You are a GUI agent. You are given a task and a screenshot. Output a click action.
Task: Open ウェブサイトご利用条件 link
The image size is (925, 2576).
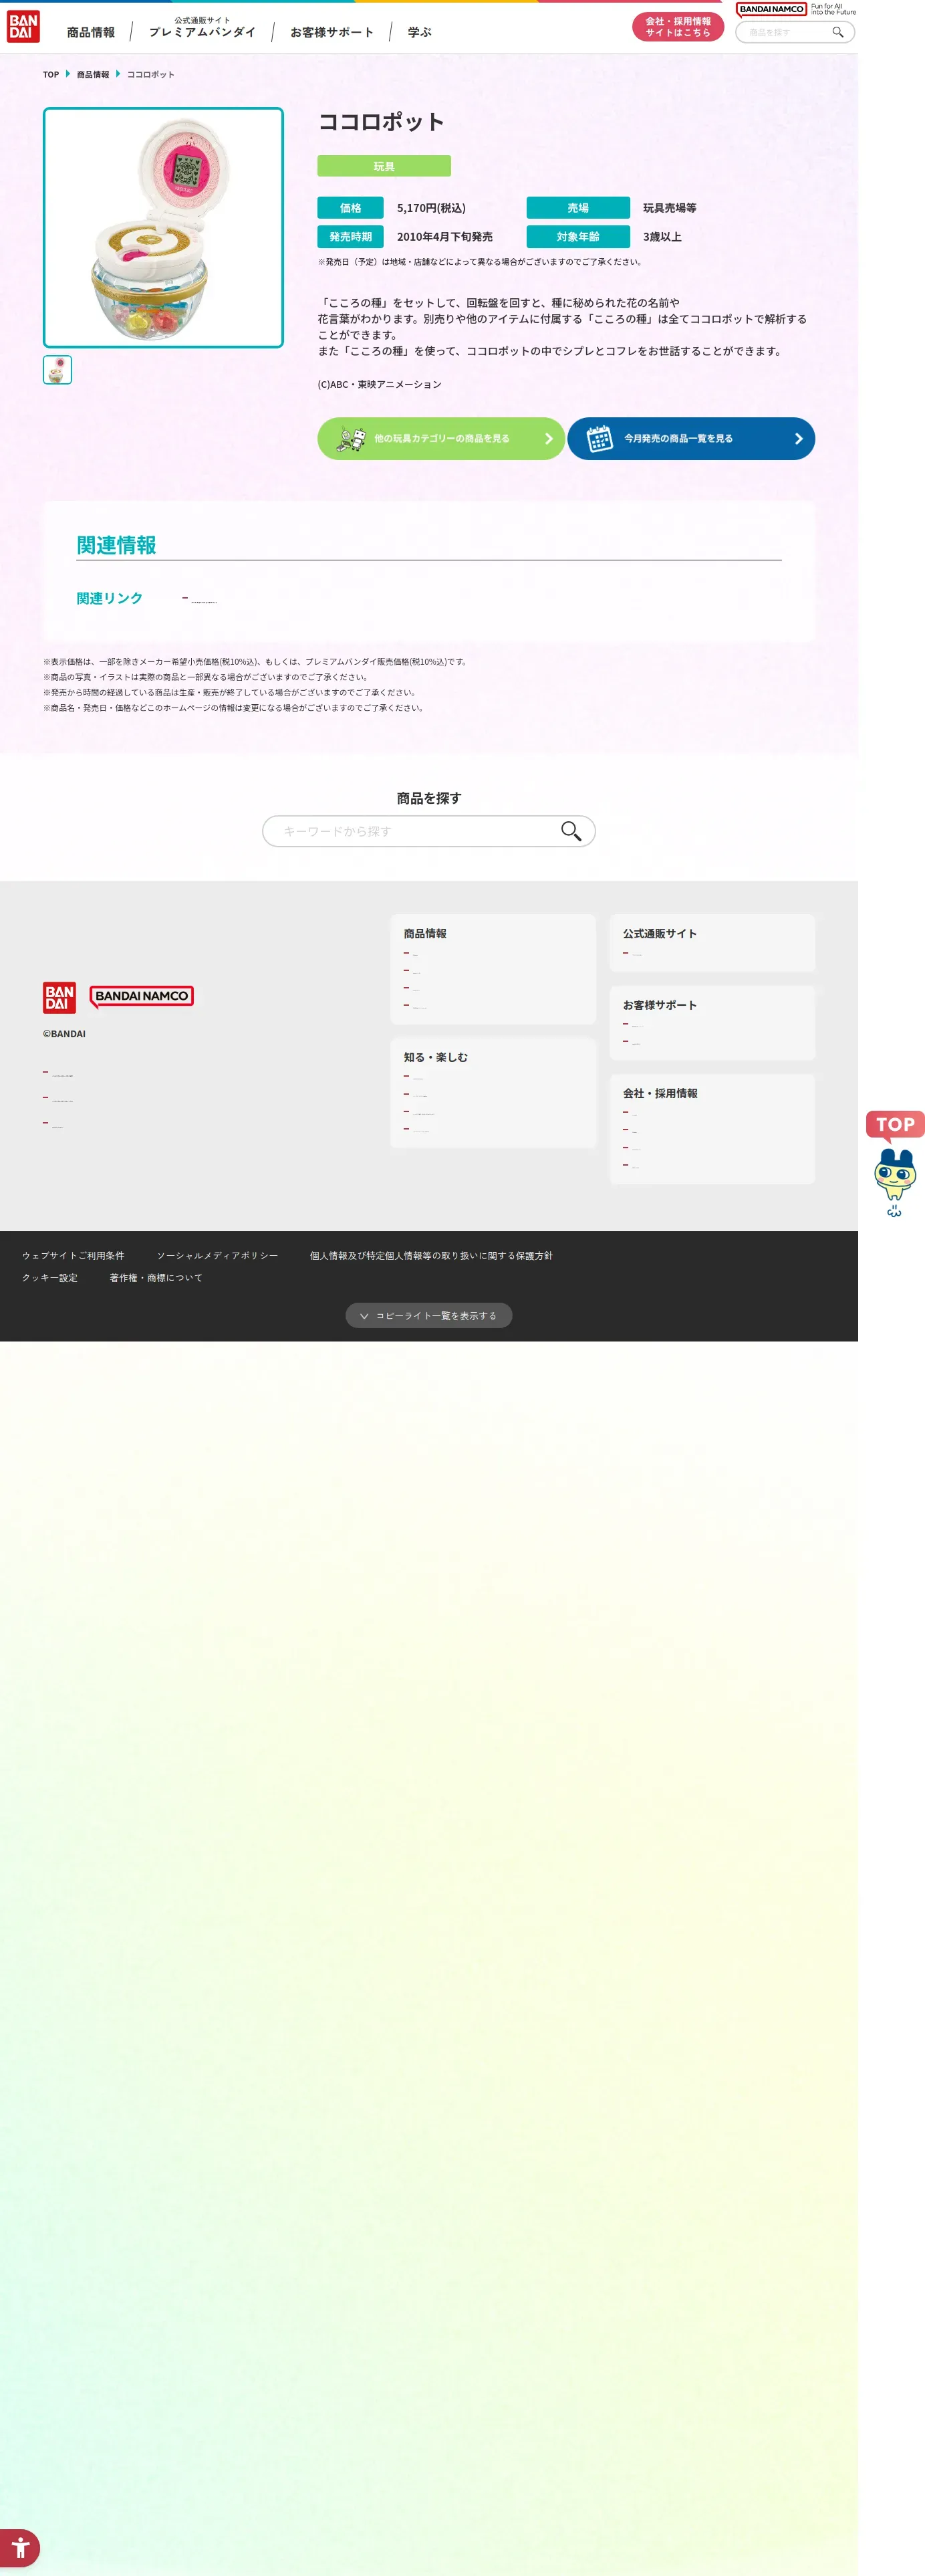(x=73, y=1255)
